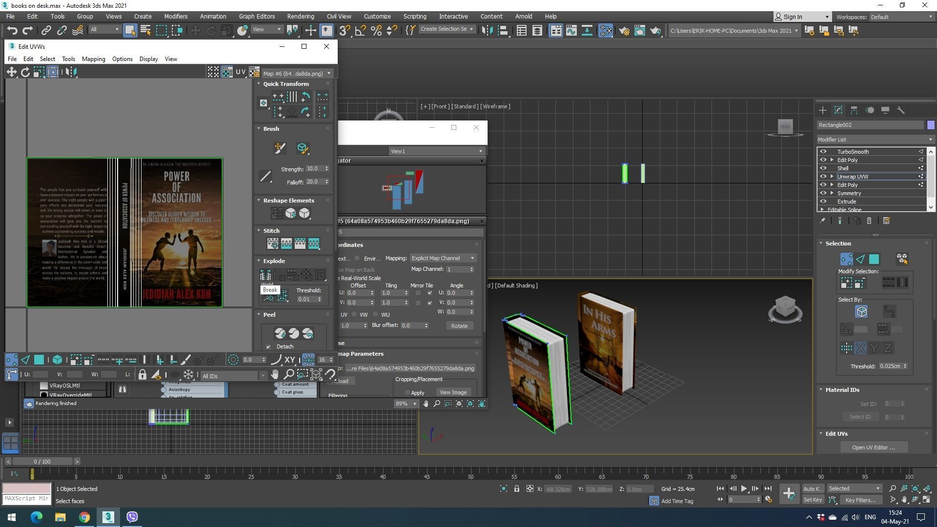Viewport: 937px width, 527px height.
Task: Click the Open UV Editor button
Action: click(x=873, y=447)
